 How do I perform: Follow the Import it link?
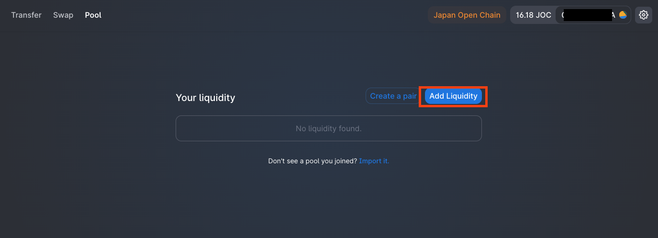point(374,161)
